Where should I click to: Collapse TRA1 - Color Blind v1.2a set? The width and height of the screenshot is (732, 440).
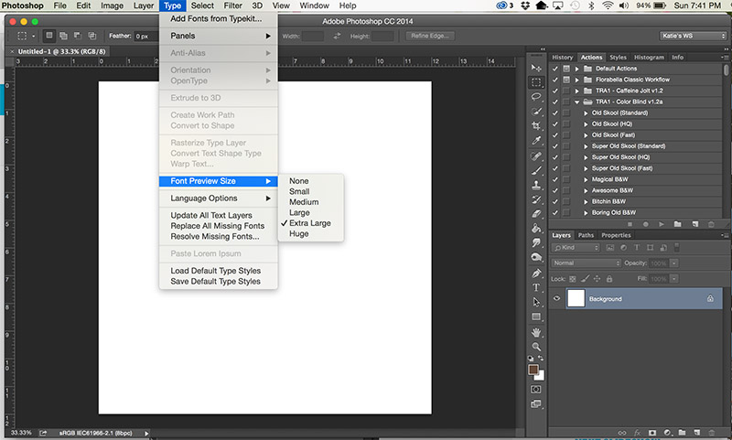coord(577,102)
